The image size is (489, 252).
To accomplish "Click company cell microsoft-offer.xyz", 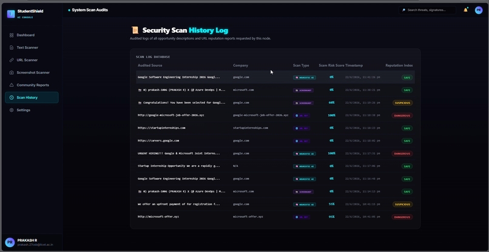I will pos(248,217).
